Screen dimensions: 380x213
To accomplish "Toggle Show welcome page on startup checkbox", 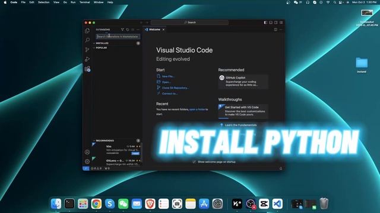I will (x=194, y=162).
